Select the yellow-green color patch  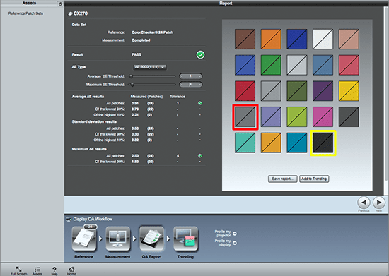pyautogui.click(x=297, y=117)
